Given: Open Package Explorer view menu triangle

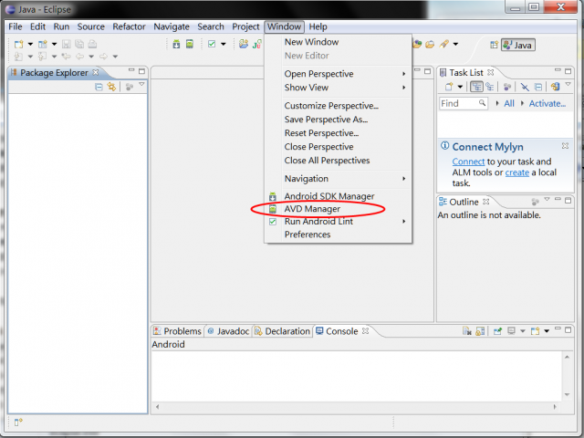Looking at the screenshot, I should click(x=141, y=85).
